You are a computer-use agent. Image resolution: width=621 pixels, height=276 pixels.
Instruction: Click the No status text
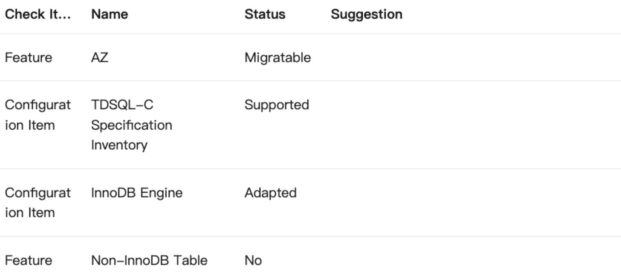[x=253, y=260]
